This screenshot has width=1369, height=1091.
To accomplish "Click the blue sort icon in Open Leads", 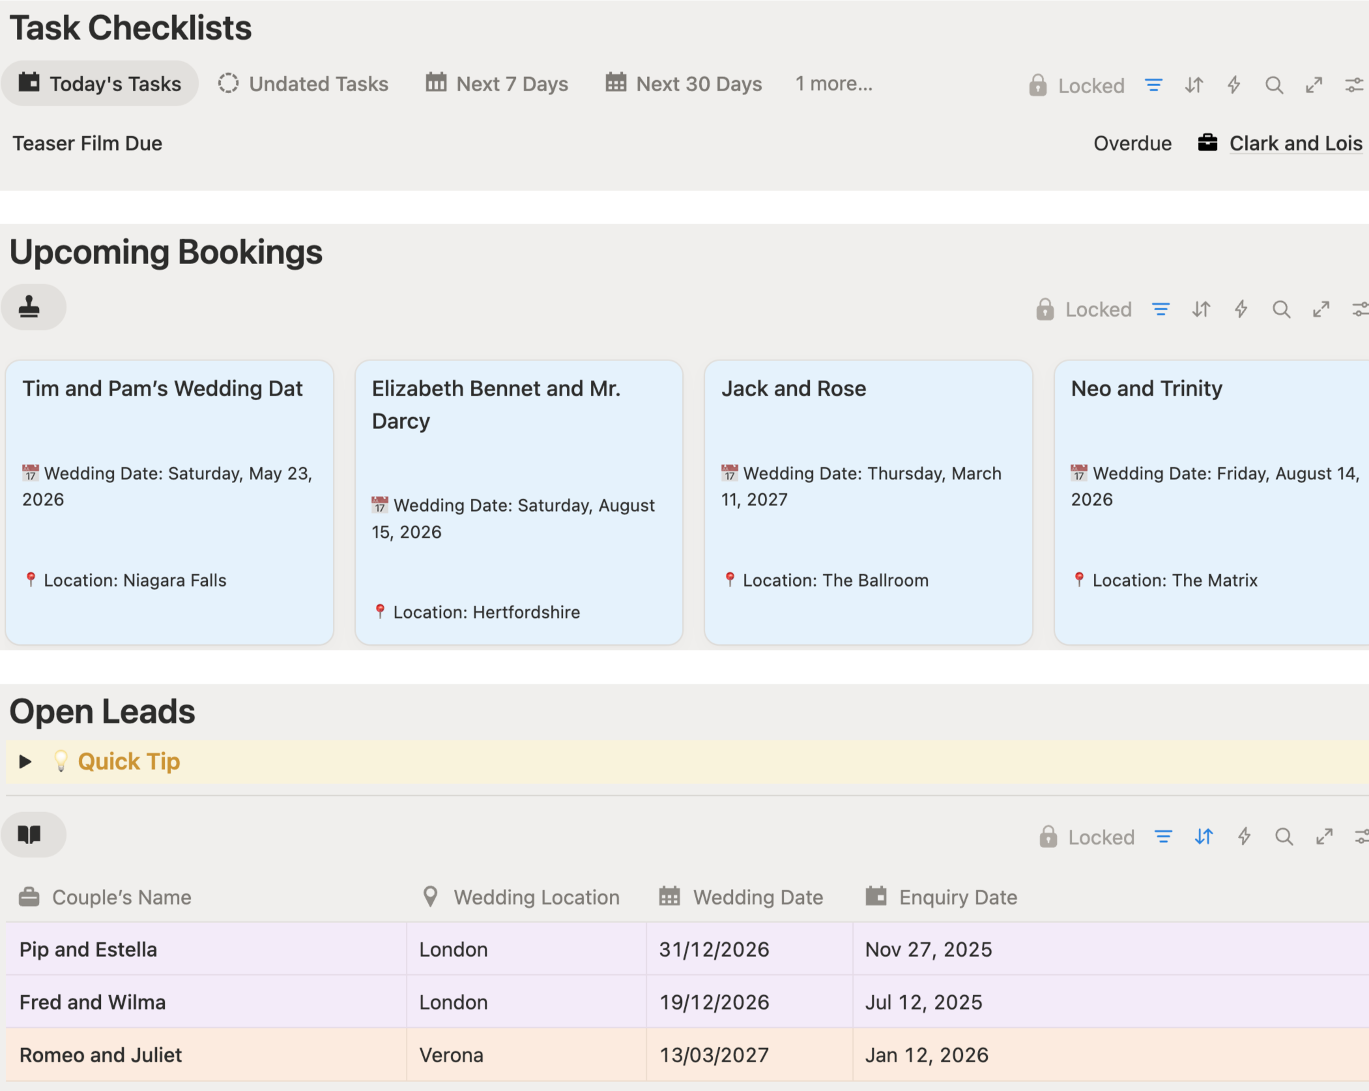I will 1203,836.
